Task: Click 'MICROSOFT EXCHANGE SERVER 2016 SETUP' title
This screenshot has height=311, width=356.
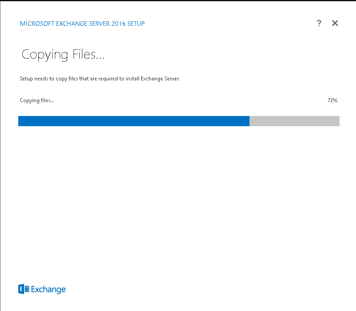Action: point(82,24)
